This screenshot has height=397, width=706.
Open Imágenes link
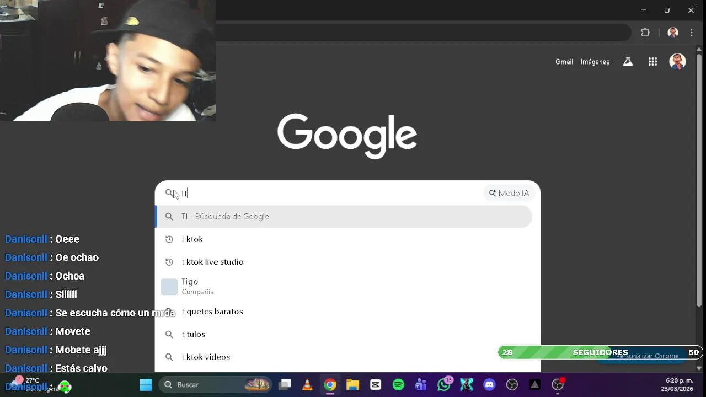(x=595, y=62)
